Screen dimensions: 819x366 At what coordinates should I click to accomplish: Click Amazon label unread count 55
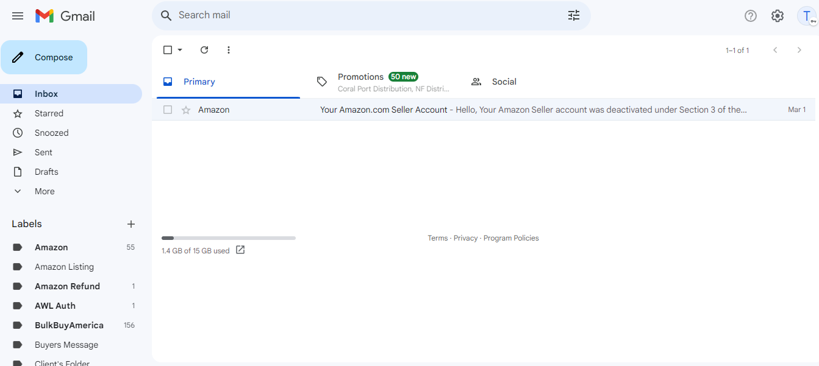click(131, 247)
